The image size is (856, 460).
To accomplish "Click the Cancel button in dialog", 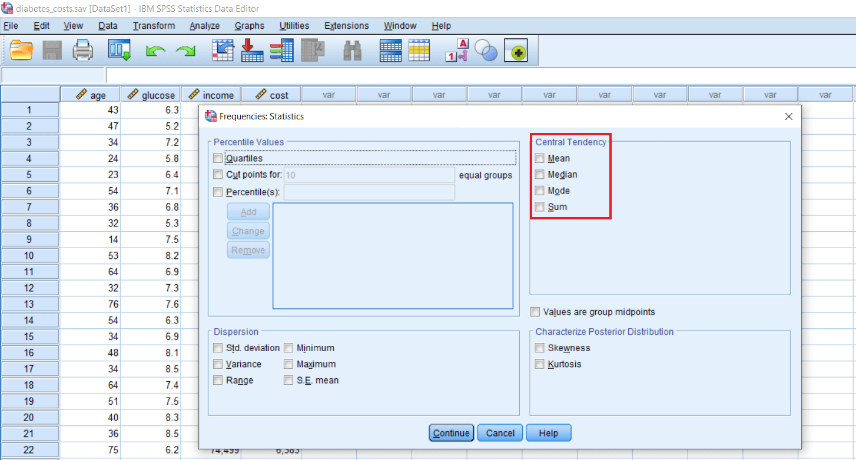I will point(500,433).
